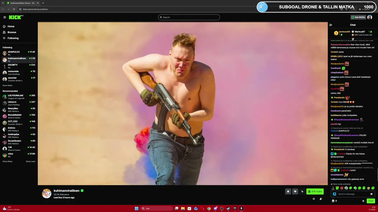Open LOLYOUNGJAE recommended channel
This screenshot has width=378, height=212.
pos(19,97)
